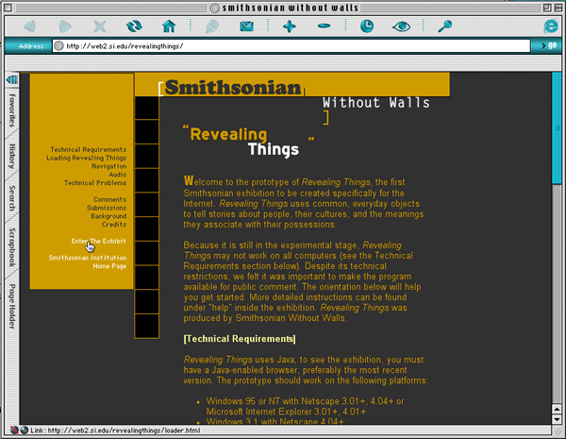Go back with the Back arrow
This screenshot has width=566, height=439.
tap(30, 26)
